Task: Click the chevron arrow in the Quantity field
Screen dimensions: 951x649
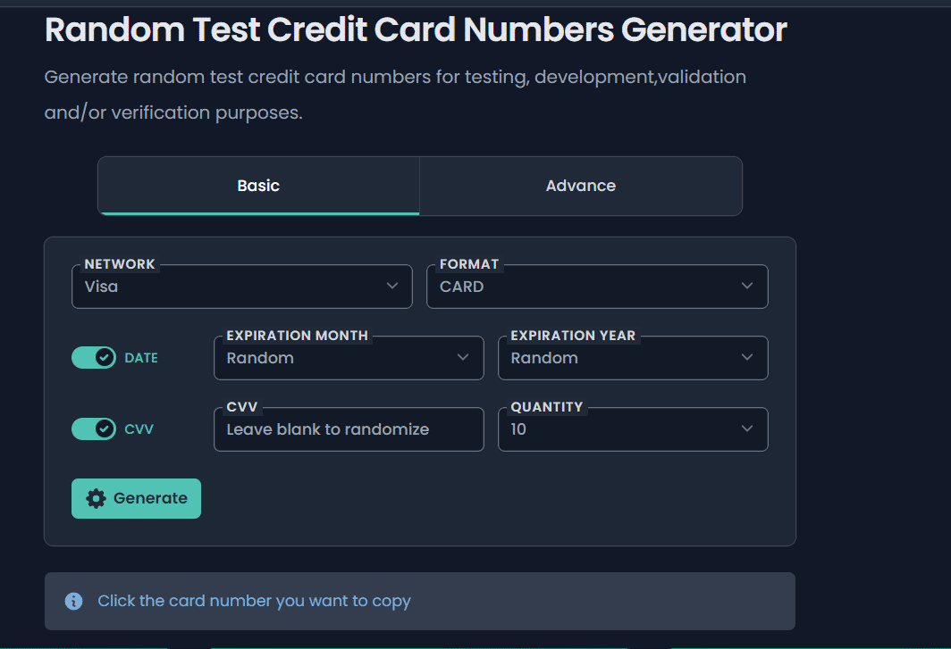Action: coord(747,429)
